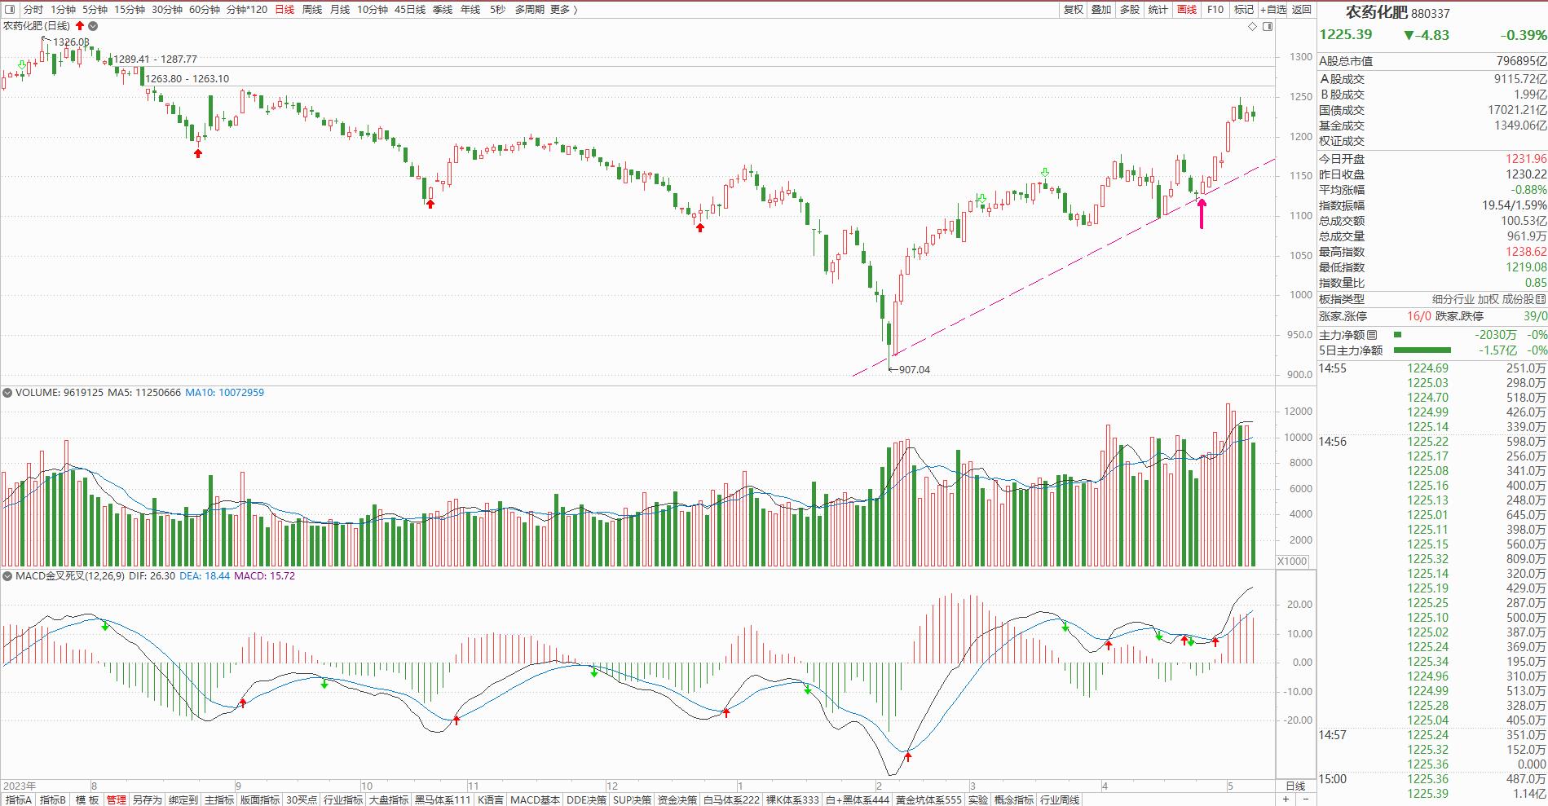1548x806 pixels.
Task: Click the pink arrow marker on the trendline
Action: click(x=1201, y=212)
